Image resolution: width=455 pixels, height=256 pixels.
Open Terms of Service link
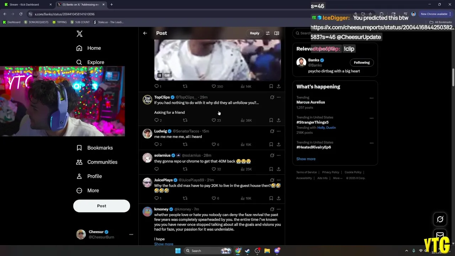pyautogui.click(x=306, y=172)
